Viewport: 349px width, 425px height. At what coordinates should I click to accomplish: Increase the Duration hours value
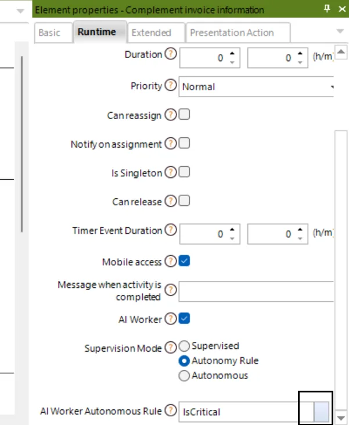tap(232, 53)
